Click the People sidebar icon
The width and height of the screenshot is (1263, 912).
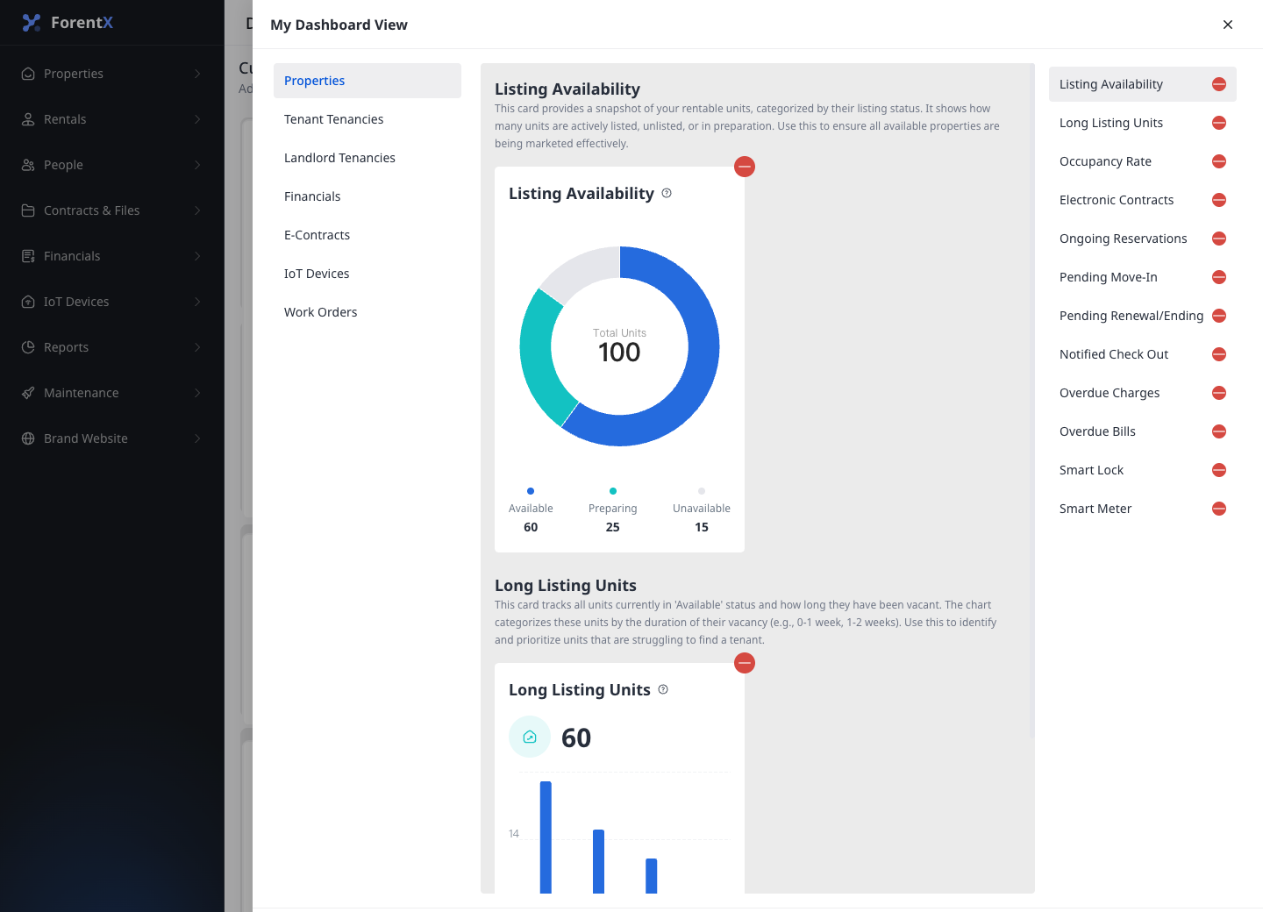(28, 165)
